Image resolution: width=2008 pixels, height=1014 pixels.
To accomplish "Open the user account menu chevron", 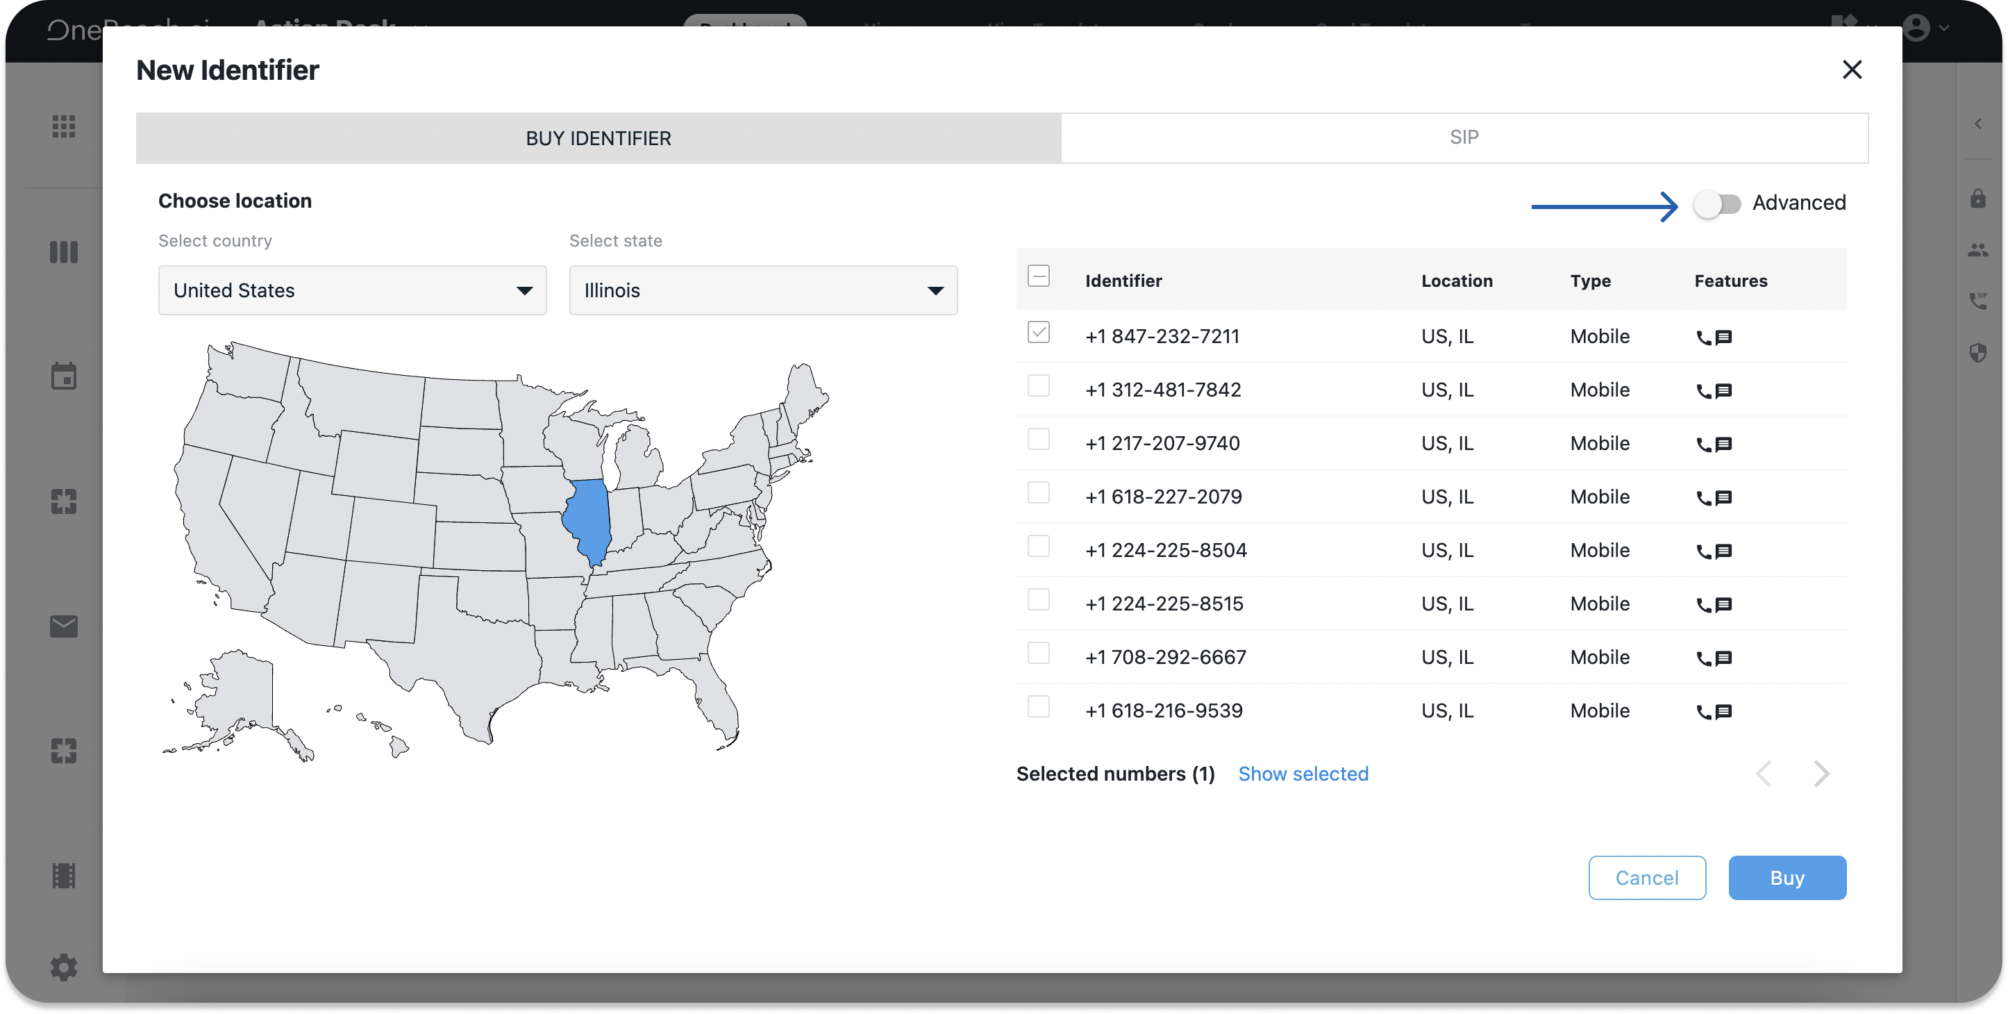I will tap(1944, 28).
